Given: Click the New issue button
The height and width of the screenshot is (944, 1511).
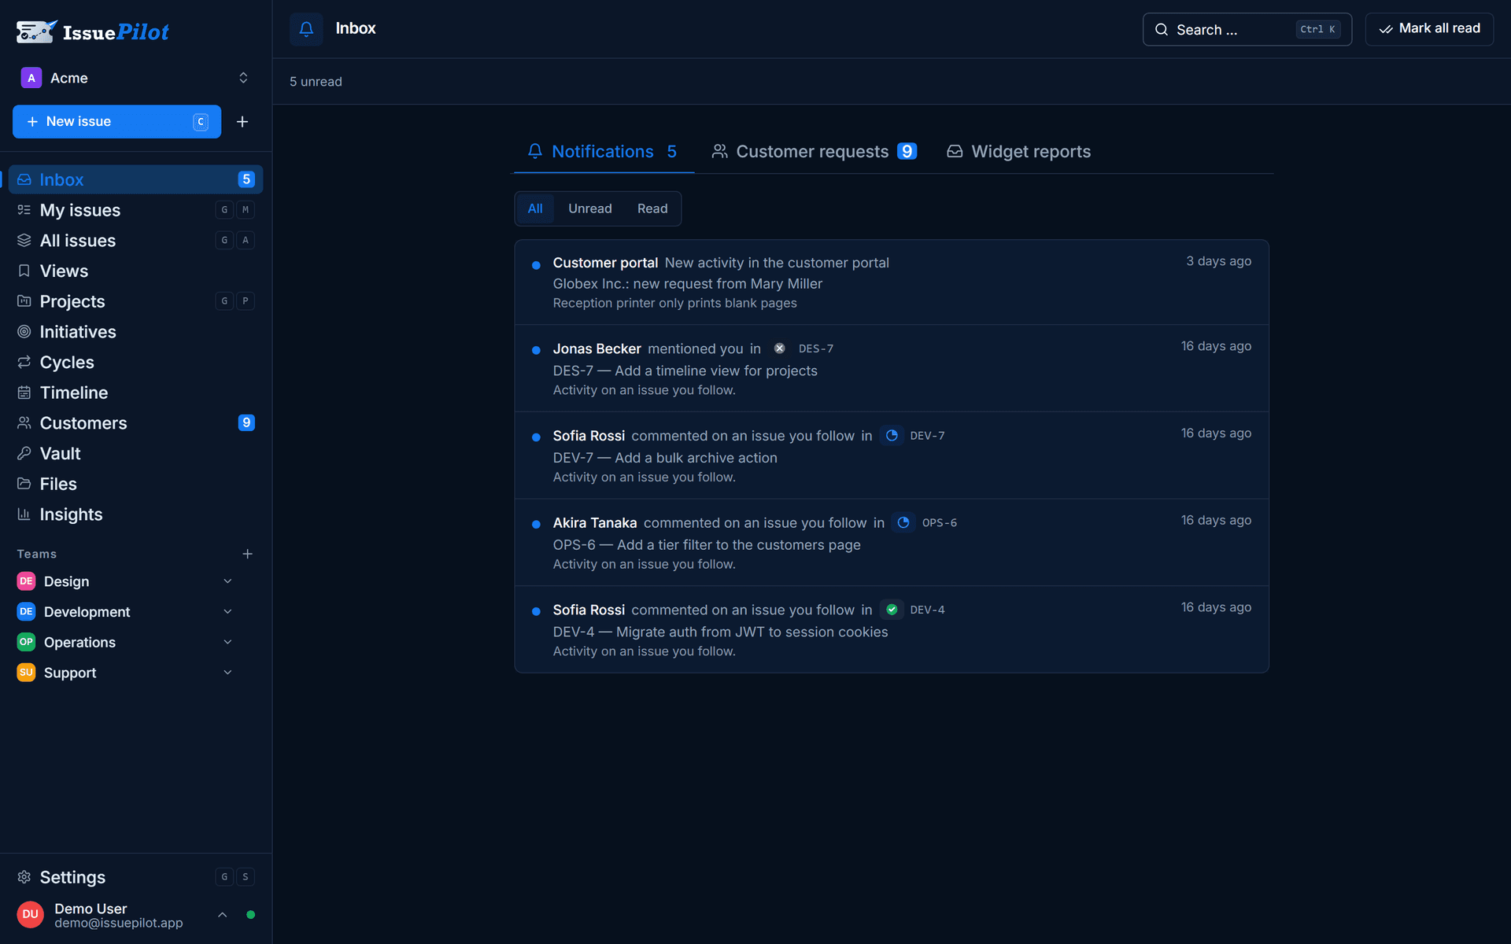Looking at the screenshot, I should (116, 121).
